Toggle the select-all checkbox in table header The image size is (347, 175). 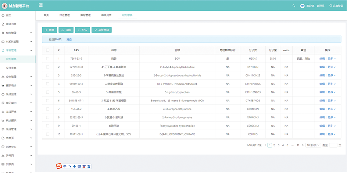pos(48,50)
